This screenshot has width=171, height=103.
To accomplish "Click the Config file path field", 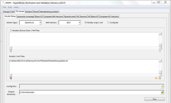I will coord(90,86).
